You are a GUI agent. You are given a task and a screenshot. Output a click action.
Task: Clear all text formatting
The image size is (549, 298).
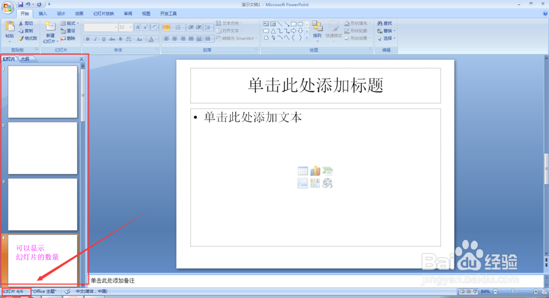(154, 27)
